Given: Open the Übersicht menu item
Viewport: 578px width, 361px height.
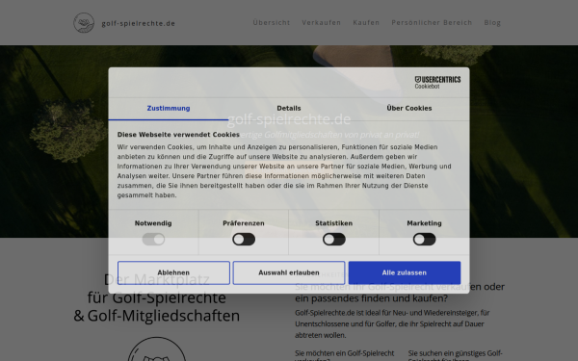Looking at the screenshot, I should click(272, 23).
